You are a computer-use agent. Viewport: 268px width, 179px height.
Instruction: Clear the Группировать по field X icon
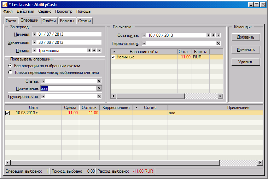click(99, 96)
